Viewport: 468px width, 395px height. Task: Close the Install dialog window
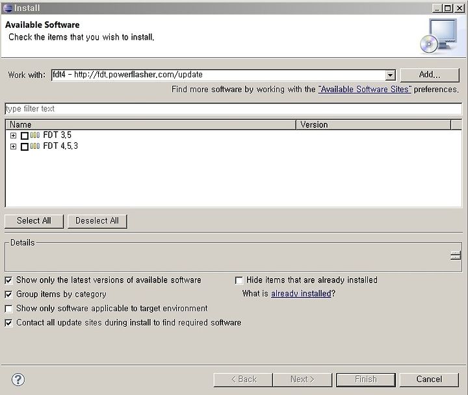click(x=460, y=8)
